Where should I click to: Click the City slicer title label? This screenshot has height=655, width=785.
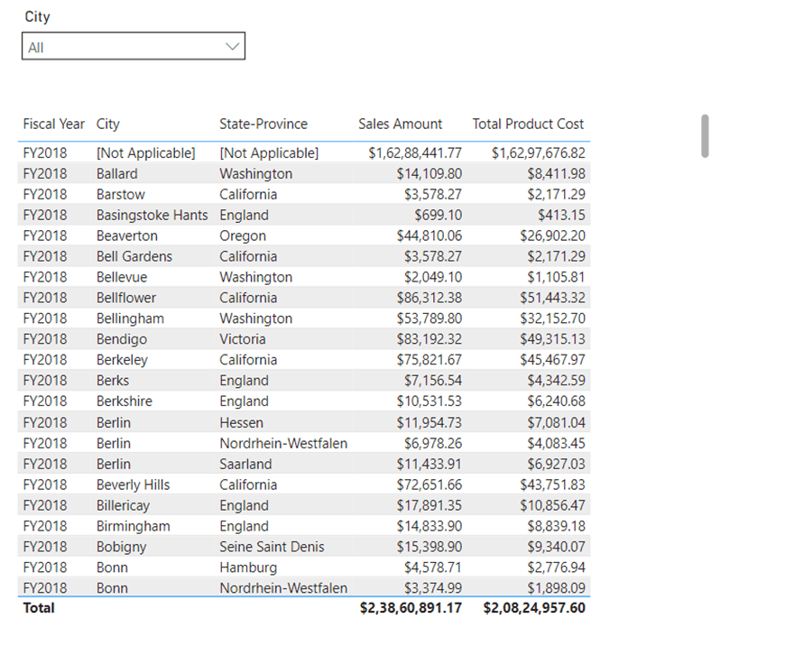pyautogui.click(x=37, y=17)
